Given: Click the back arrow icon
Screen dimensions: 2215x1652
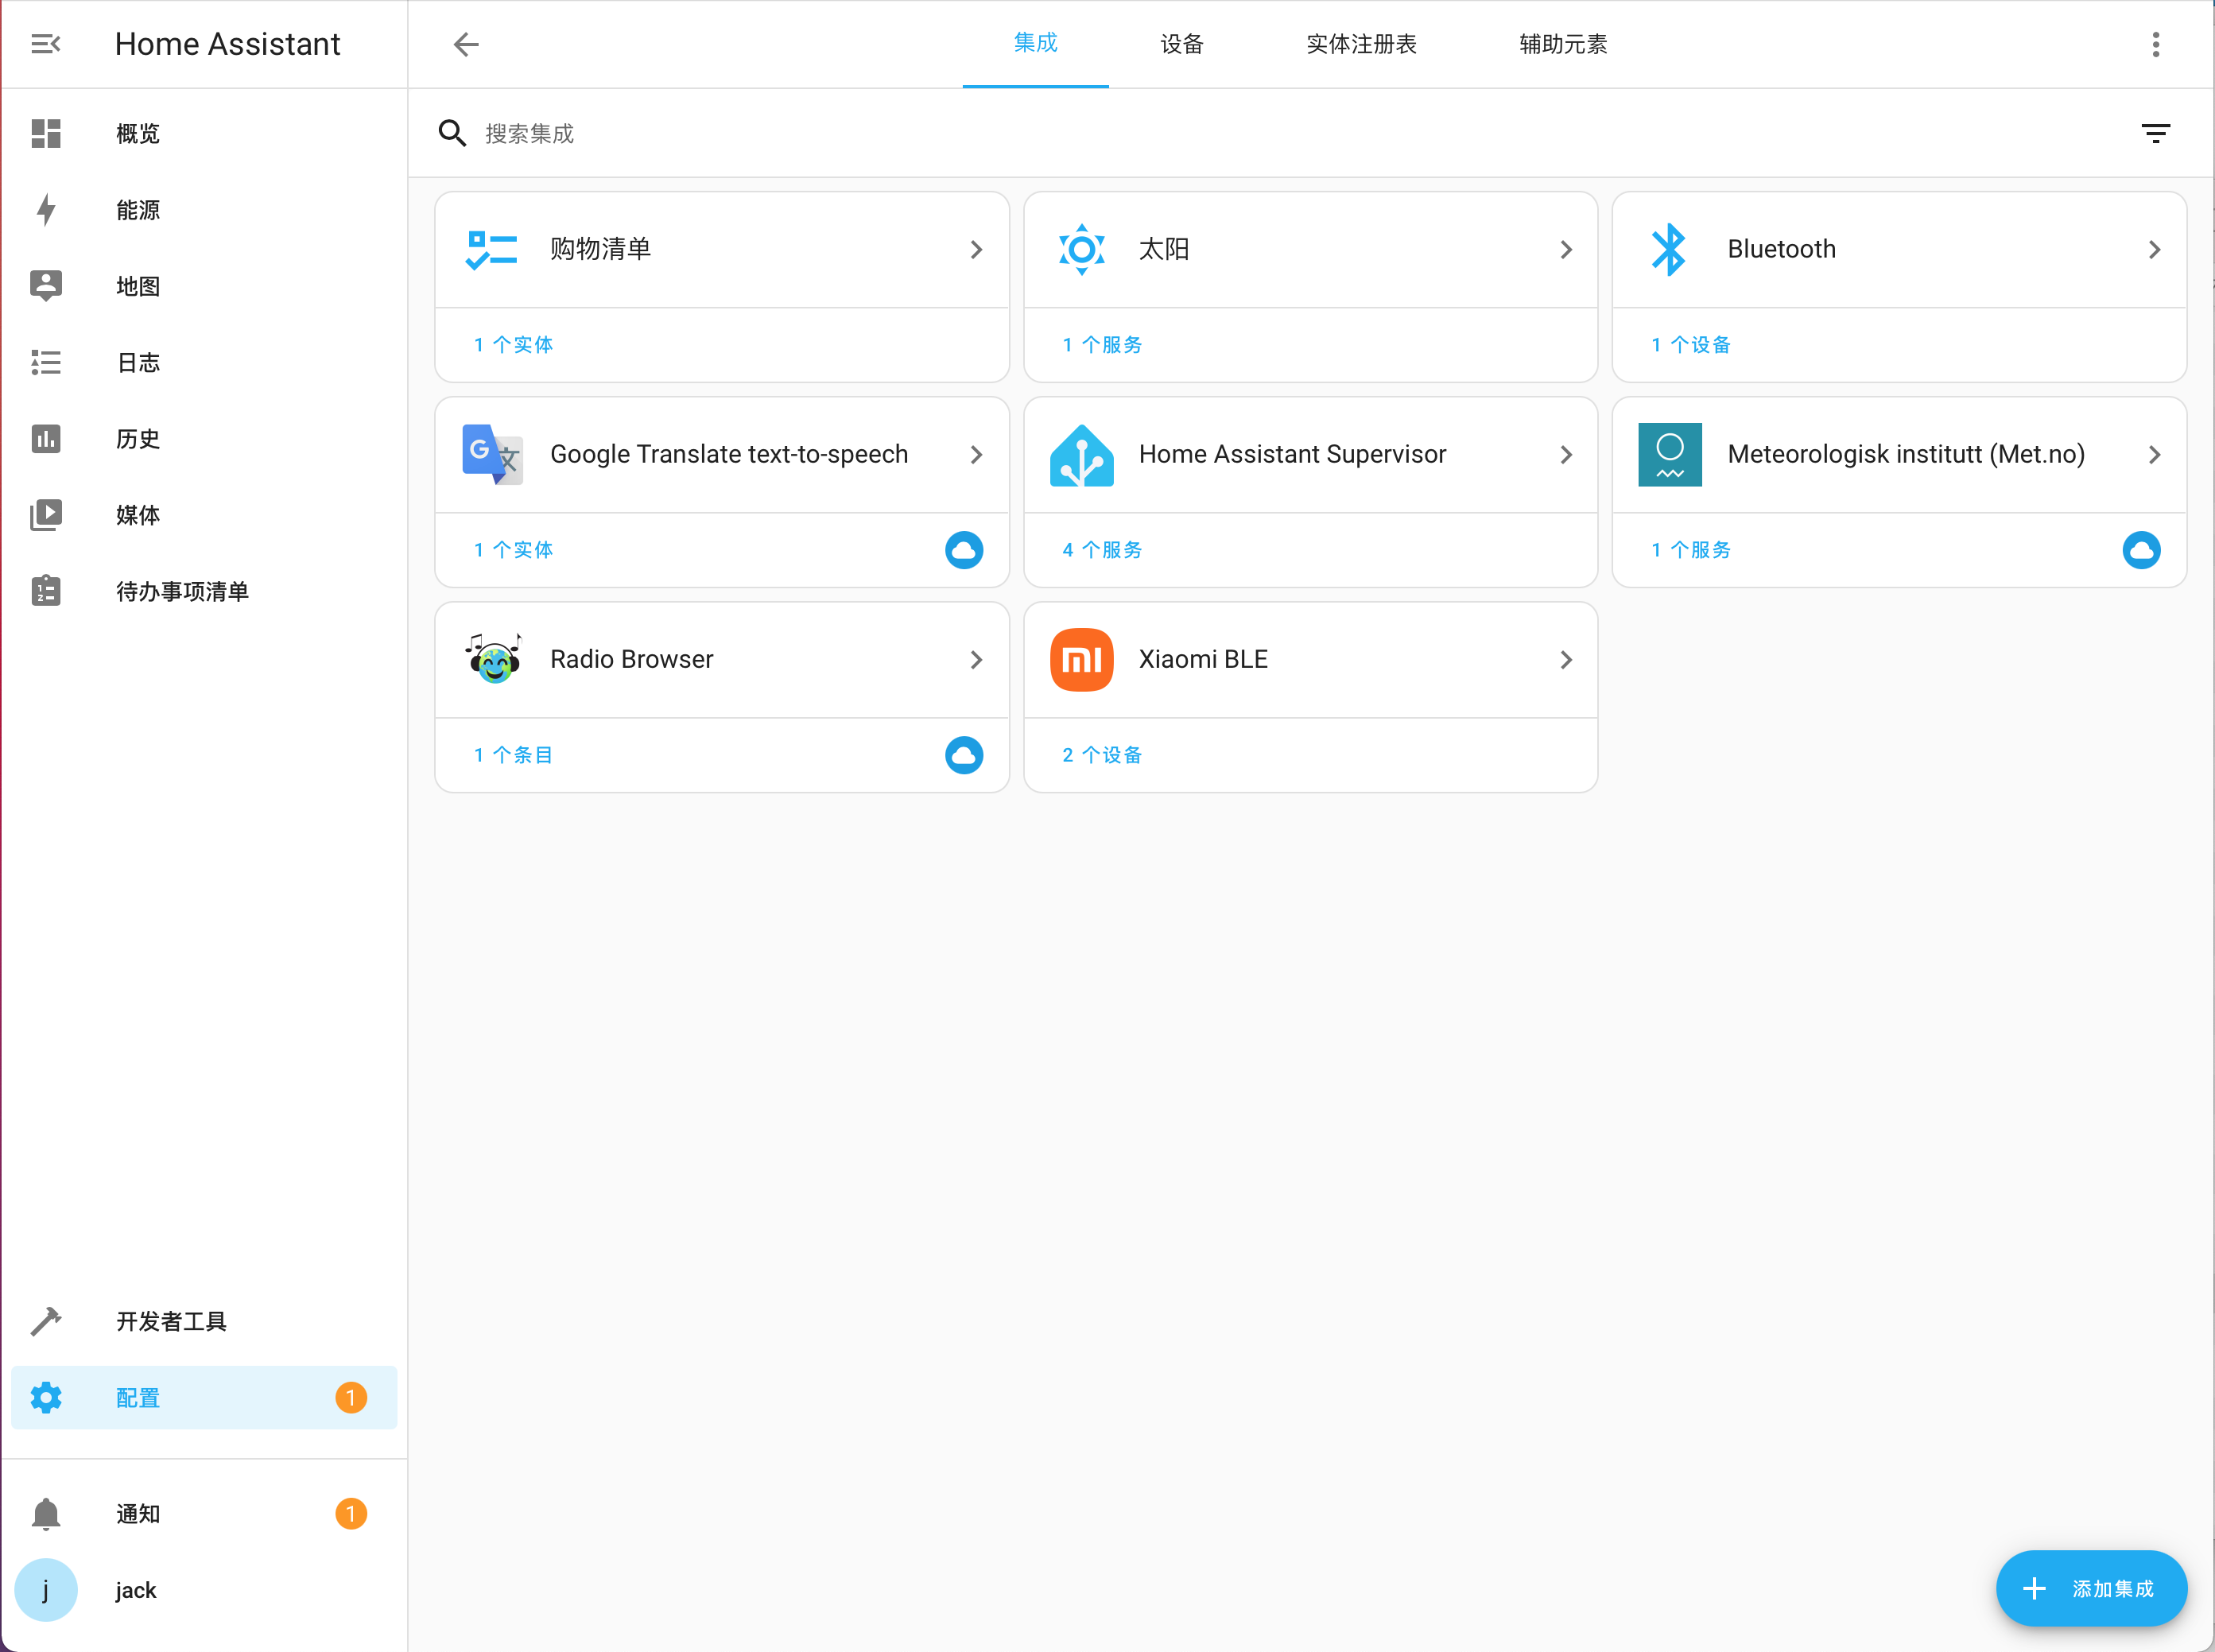Looking at the screenshot, I should (466, 44).
